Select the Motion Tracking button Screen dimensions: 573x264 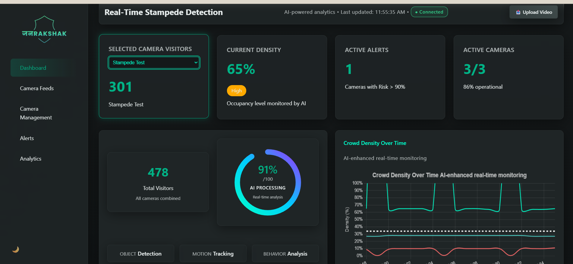[213, 253]
